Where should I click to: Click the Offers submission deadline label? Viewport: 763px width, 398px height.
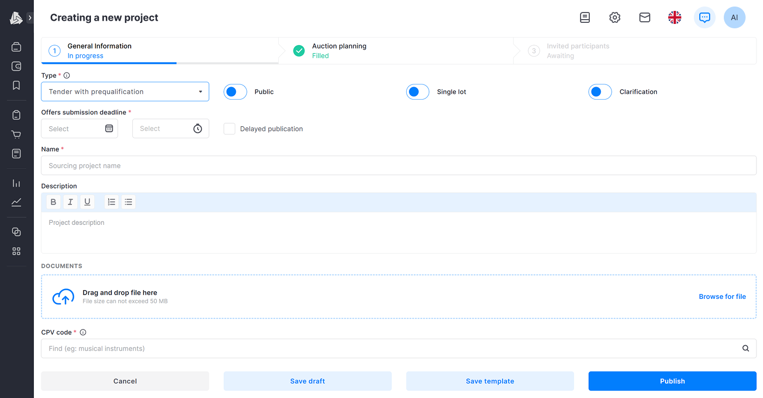click(x=84, y=112)
